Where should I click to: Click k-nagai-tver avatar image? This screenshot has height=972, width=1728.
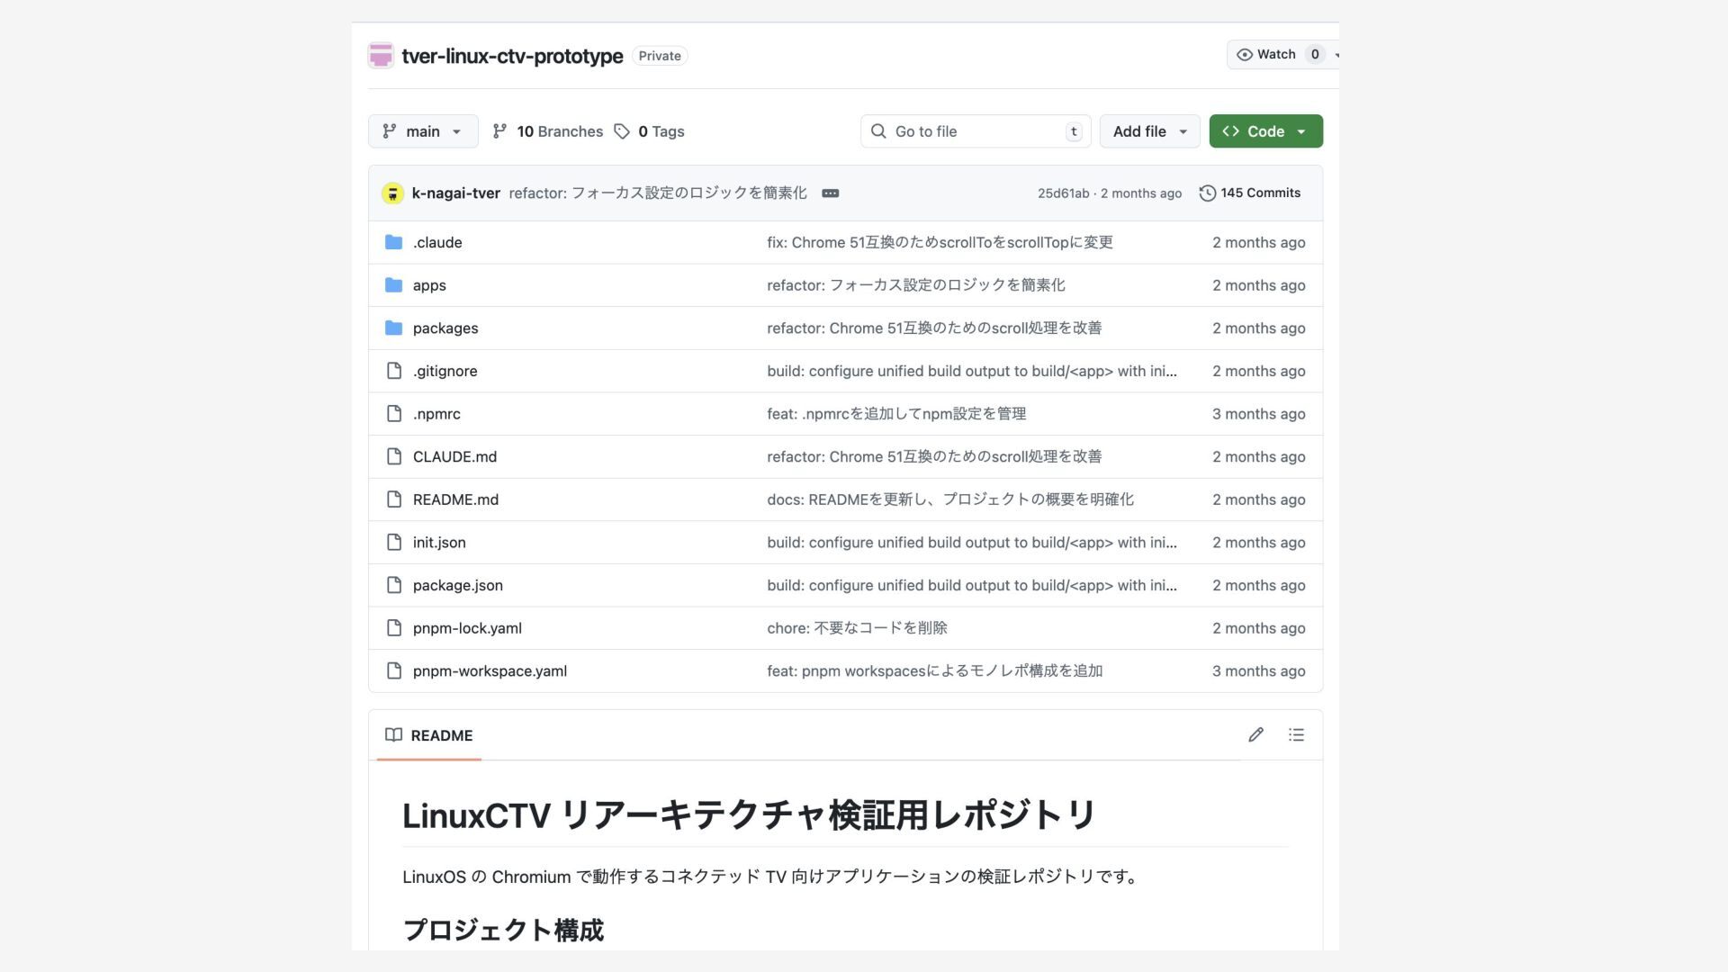(392, 193)
